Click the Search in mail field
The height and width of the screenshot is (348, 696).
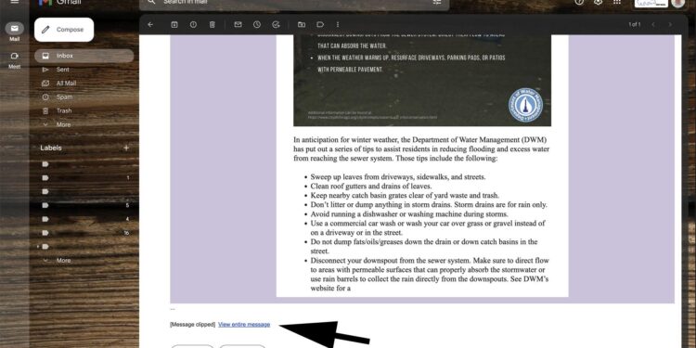[x=294, y=3]
